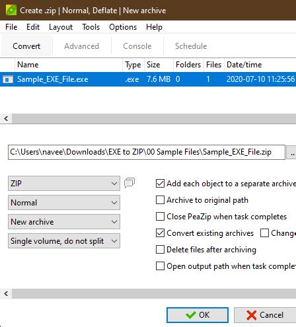Image resolution: width=296 pixels, height=327 pixels.
Task: Click the PeaZip app icon in title bar
Action: (11, 11)
